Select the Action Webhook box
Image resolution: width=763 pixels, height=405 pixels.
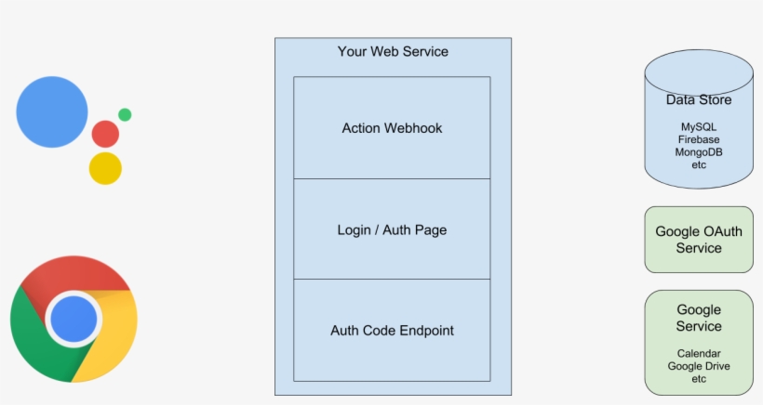[392, 128]
